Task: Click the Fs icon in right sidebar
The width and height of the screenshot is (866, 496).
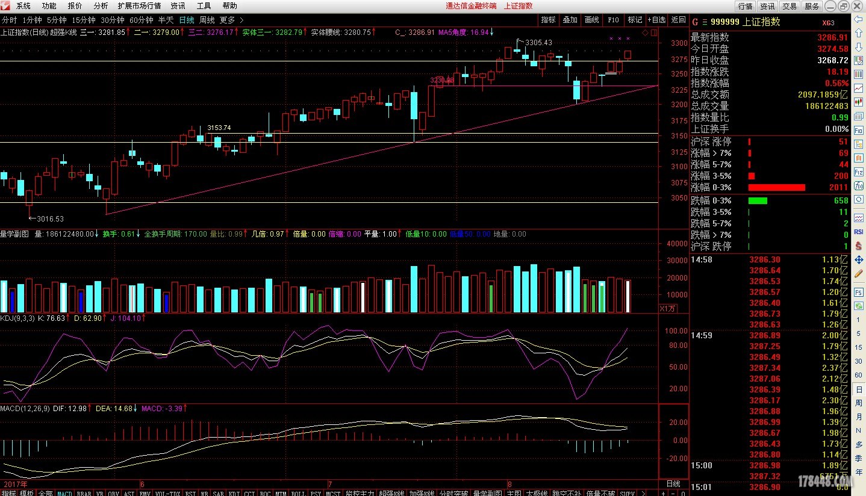Action: [x=859, y=292]
